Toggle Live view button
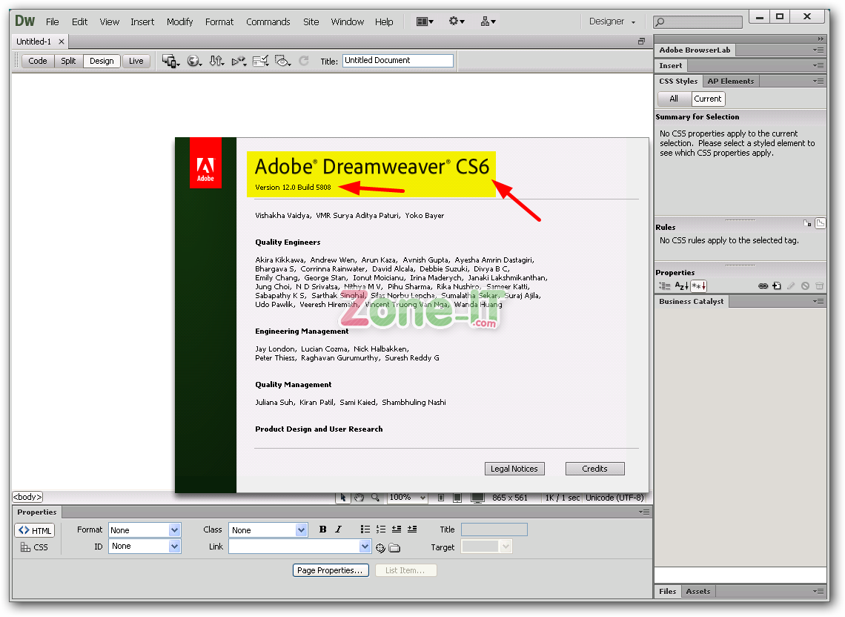Viewport: 845px width, 617px height. (x=136, y=61)
